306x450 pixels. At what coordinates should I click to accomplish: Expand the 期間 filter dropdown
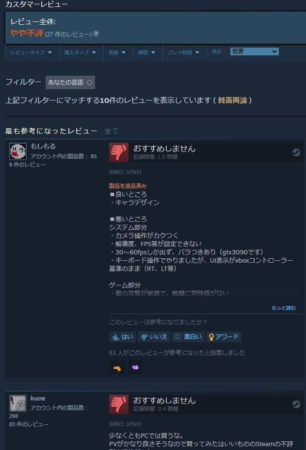click(147, 52)
